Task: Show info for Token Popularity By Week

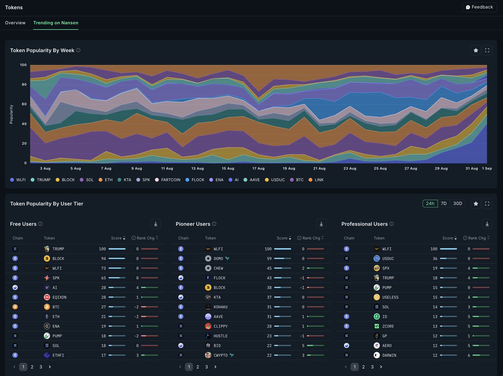Action: [x=78, y=50]
